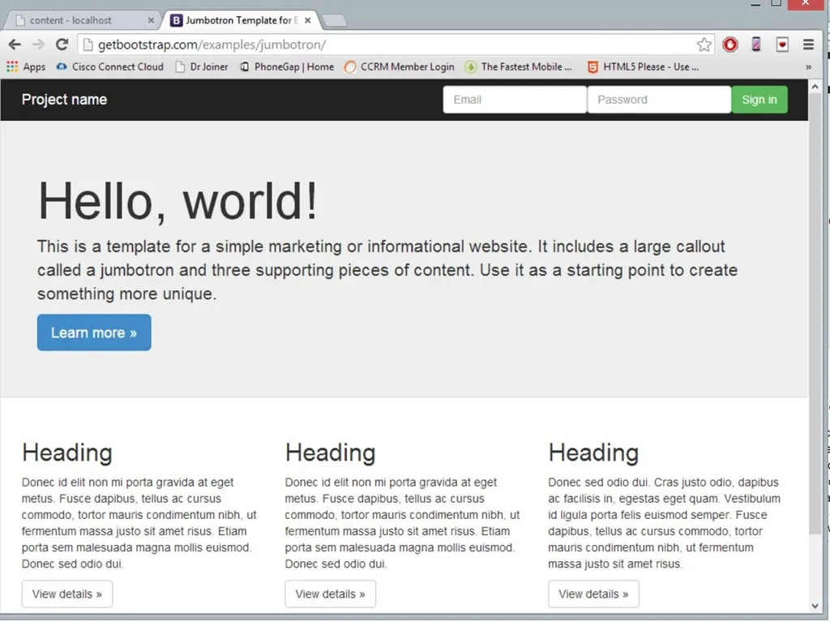830x622 pixels.
Task: Open the Apps bookmarks shortcut
Action: (26, 66)
